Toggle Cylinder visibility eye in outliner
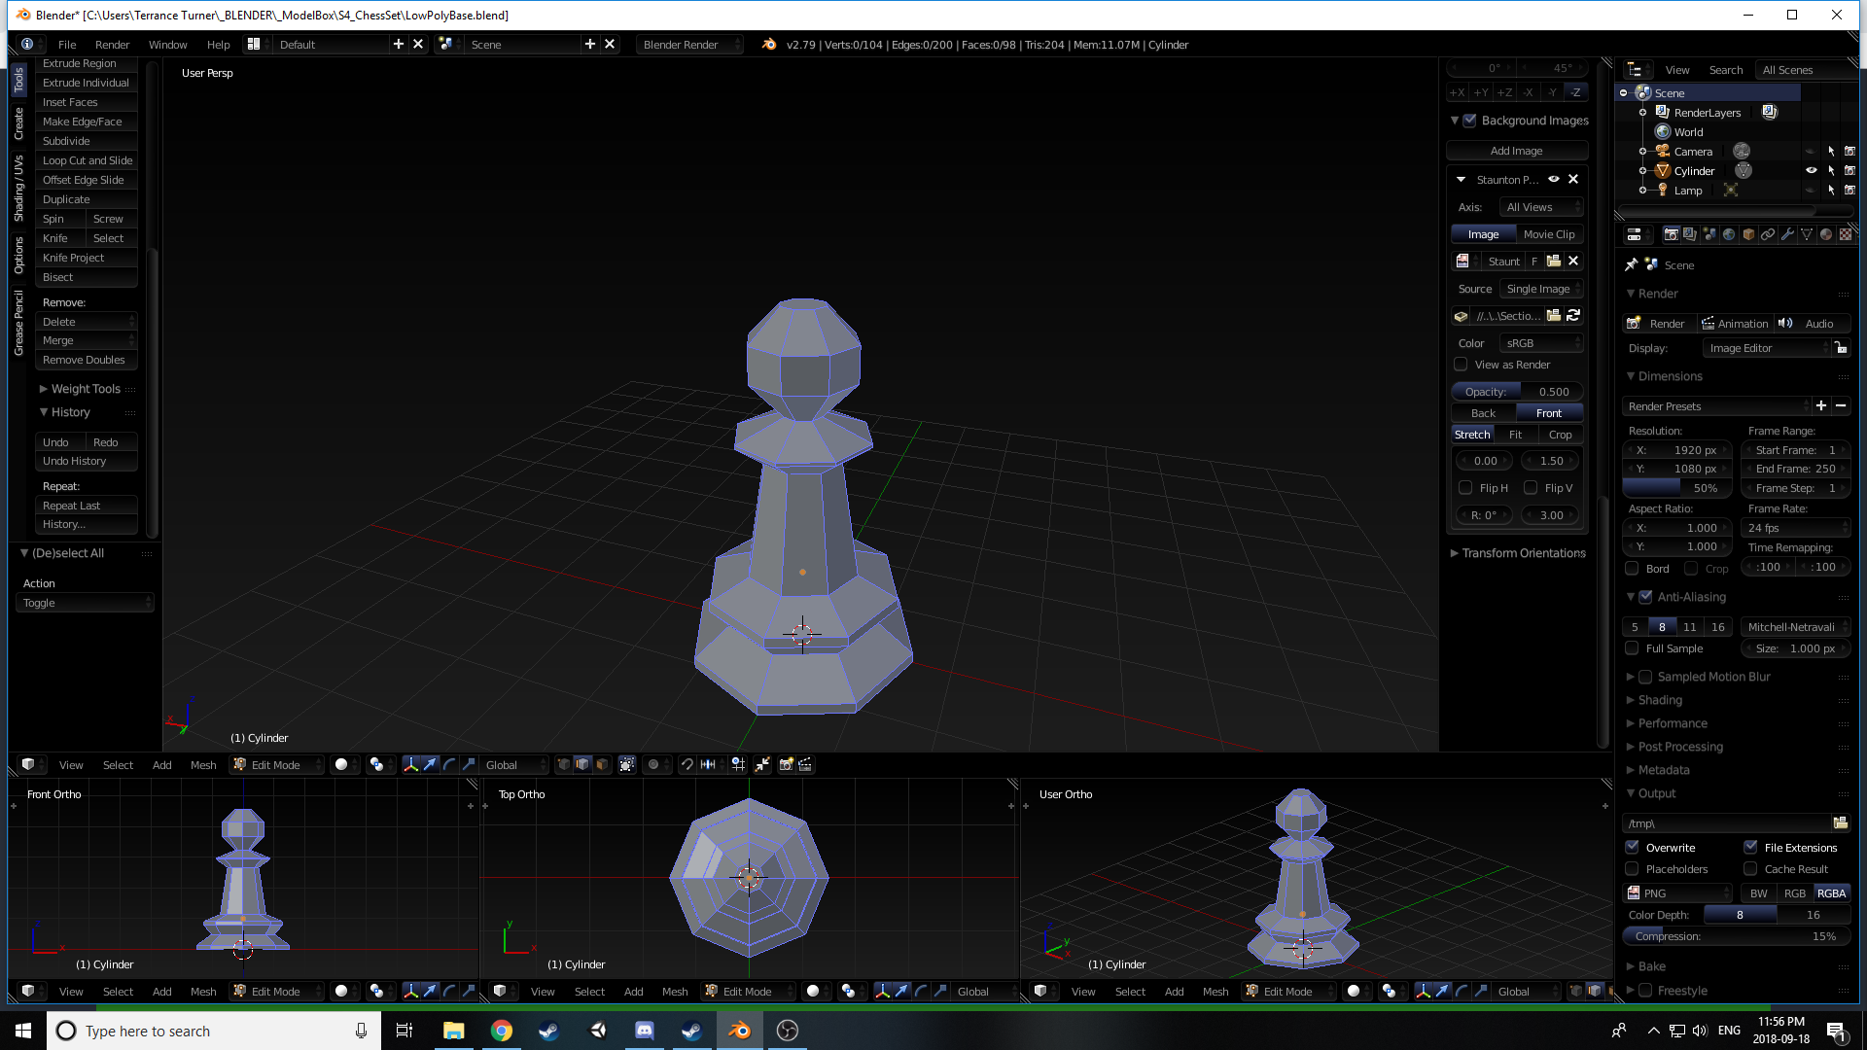1867x1050 pixels. 1811,171
